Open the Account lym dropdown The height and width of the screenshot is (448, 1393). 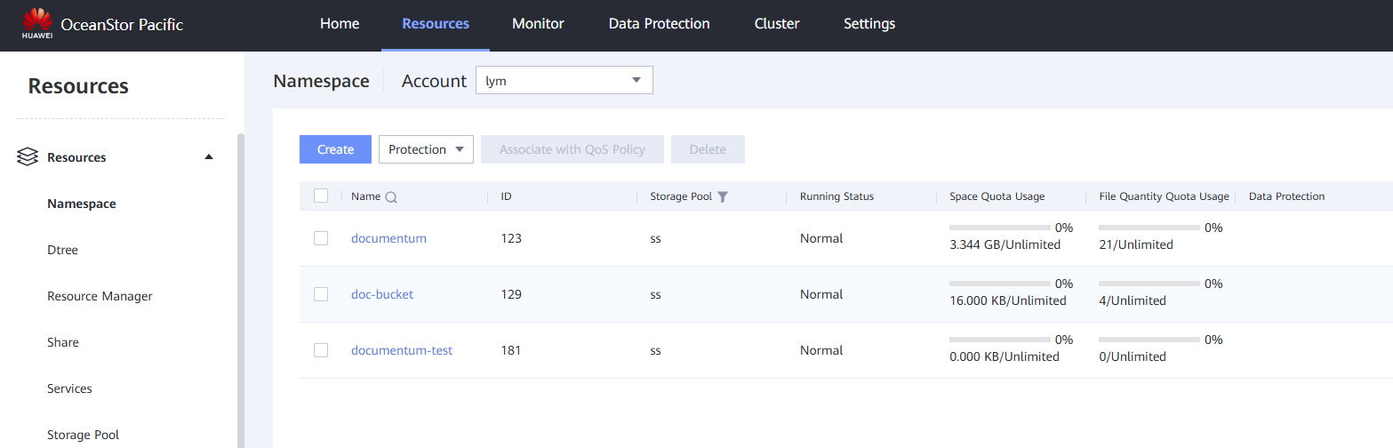pos(564,80)
